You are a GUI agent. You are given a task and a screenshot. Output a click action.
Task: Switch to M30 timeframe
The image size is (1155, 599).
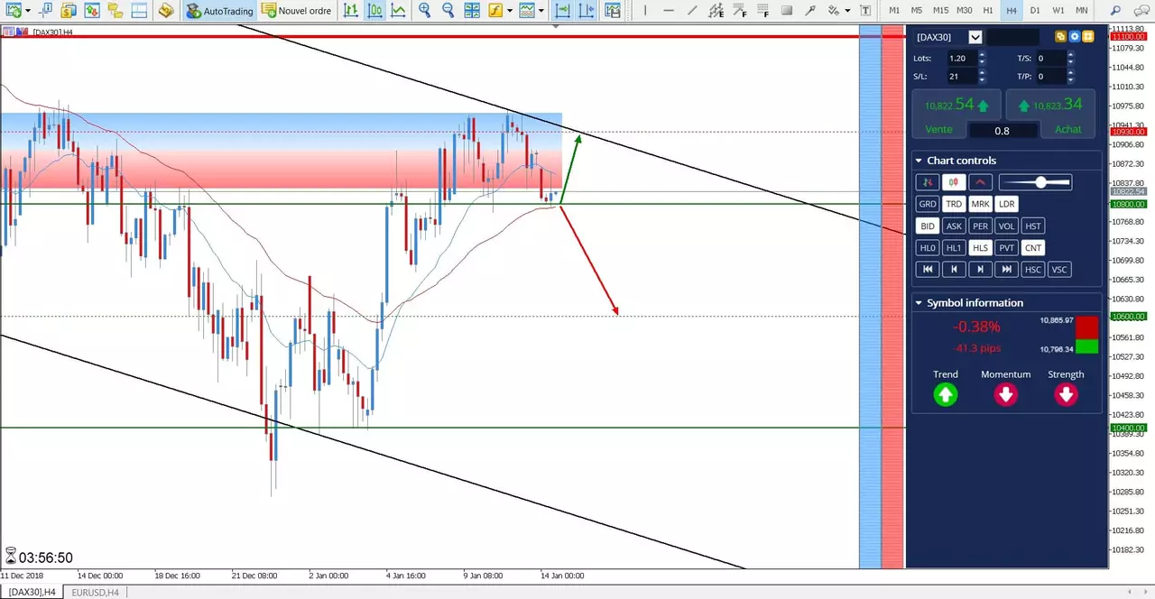(x=965, y=11)
